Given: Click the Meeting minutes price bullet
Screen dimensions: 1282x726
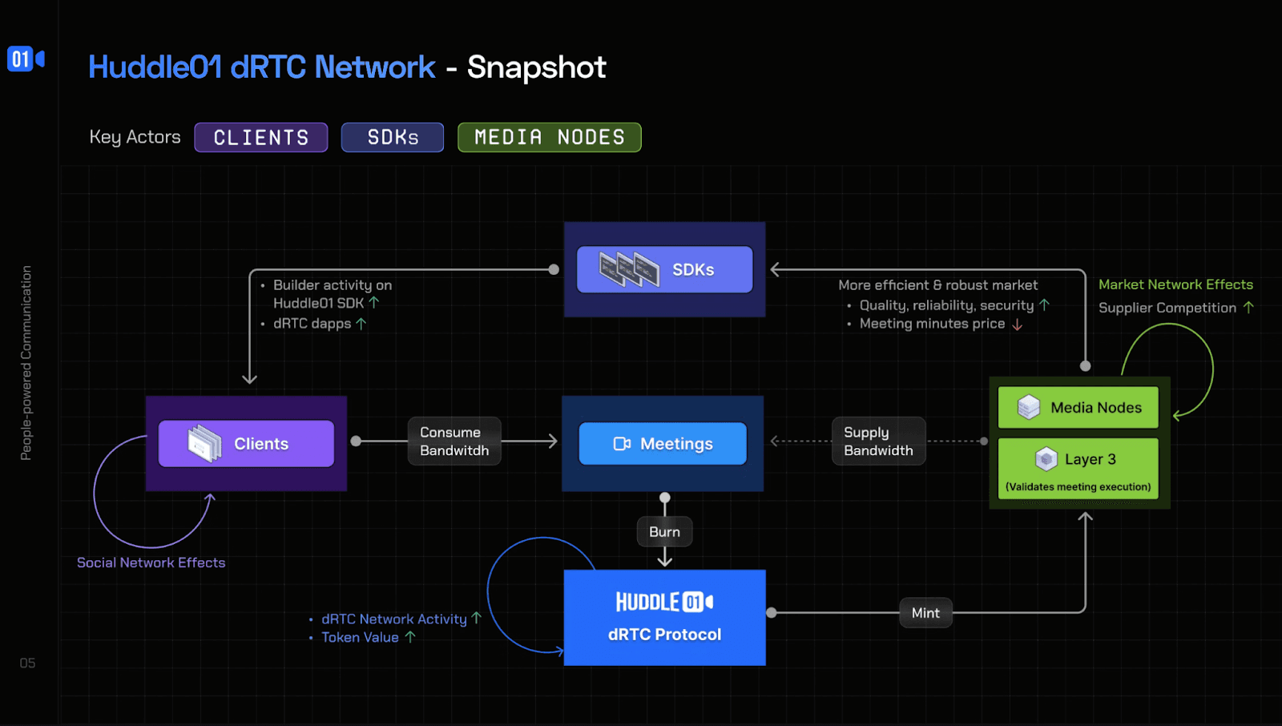Looking at the screenshot, I should (x=932, y=324).
